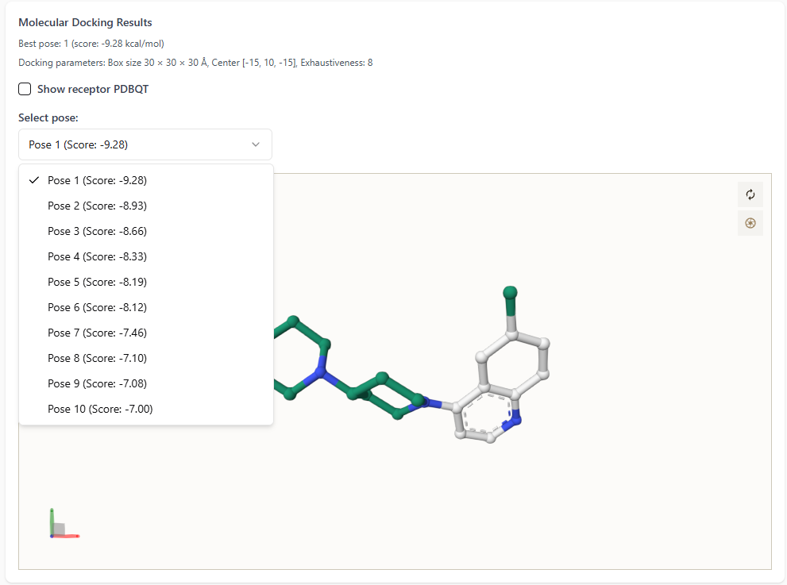Click the red X-axis of orientation gizmo
787x585 pixels.
68,536
